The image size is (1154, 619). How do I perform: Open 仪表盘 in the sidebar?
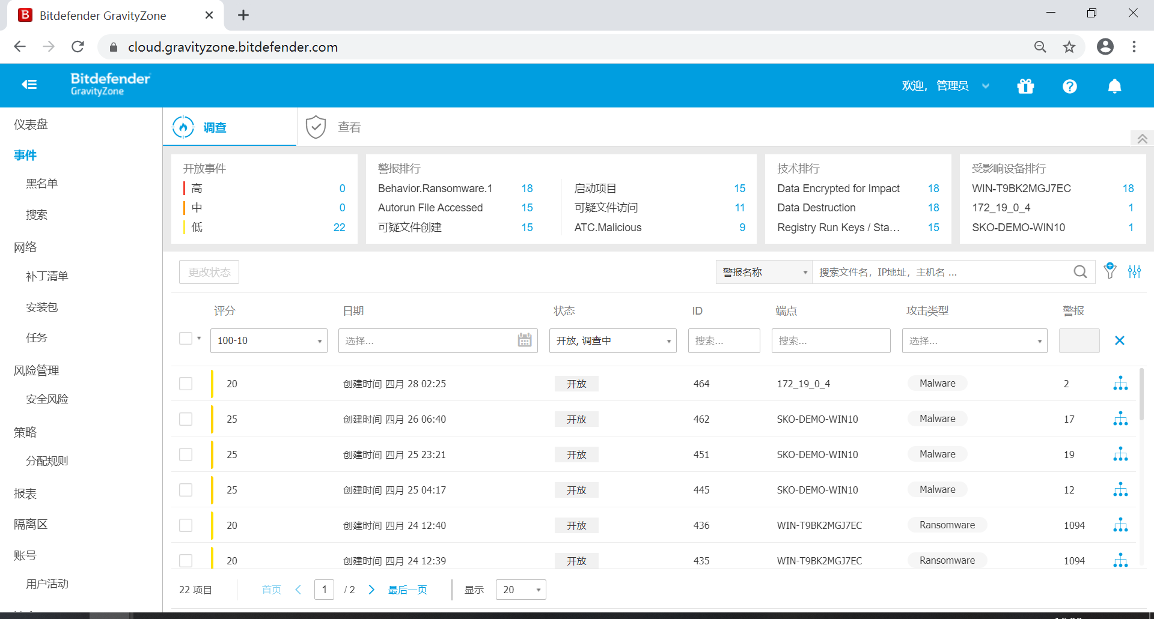pyautogui.click(x=31, y=124)
